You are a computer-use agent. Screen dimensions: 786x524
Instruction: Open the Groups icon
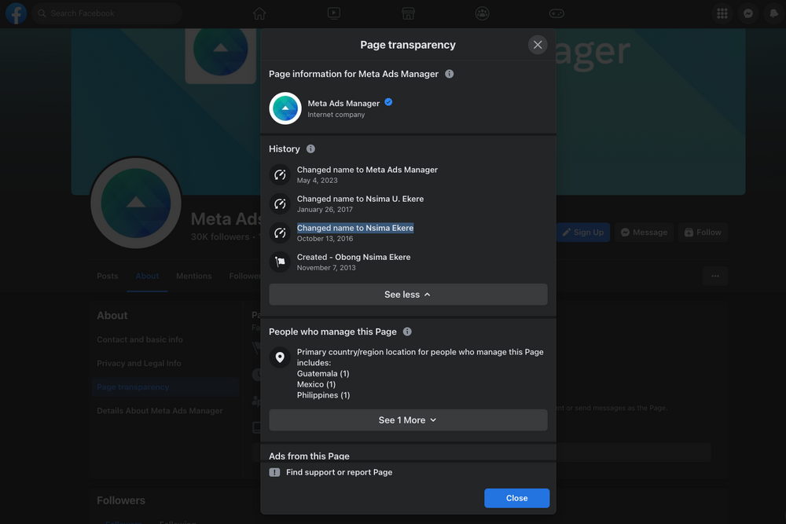click(483, 13)
